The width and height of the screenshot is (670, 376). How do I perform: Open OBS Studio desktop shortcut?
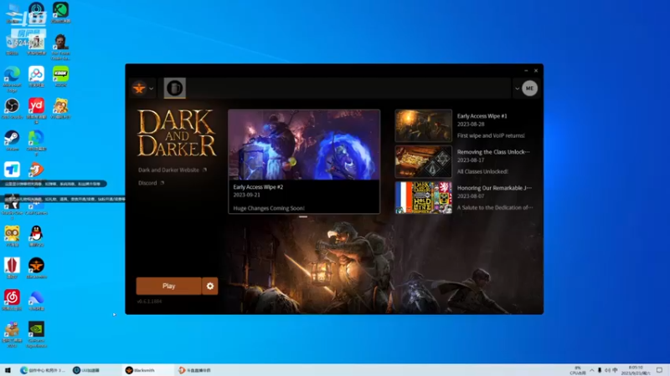click(12, 109)
